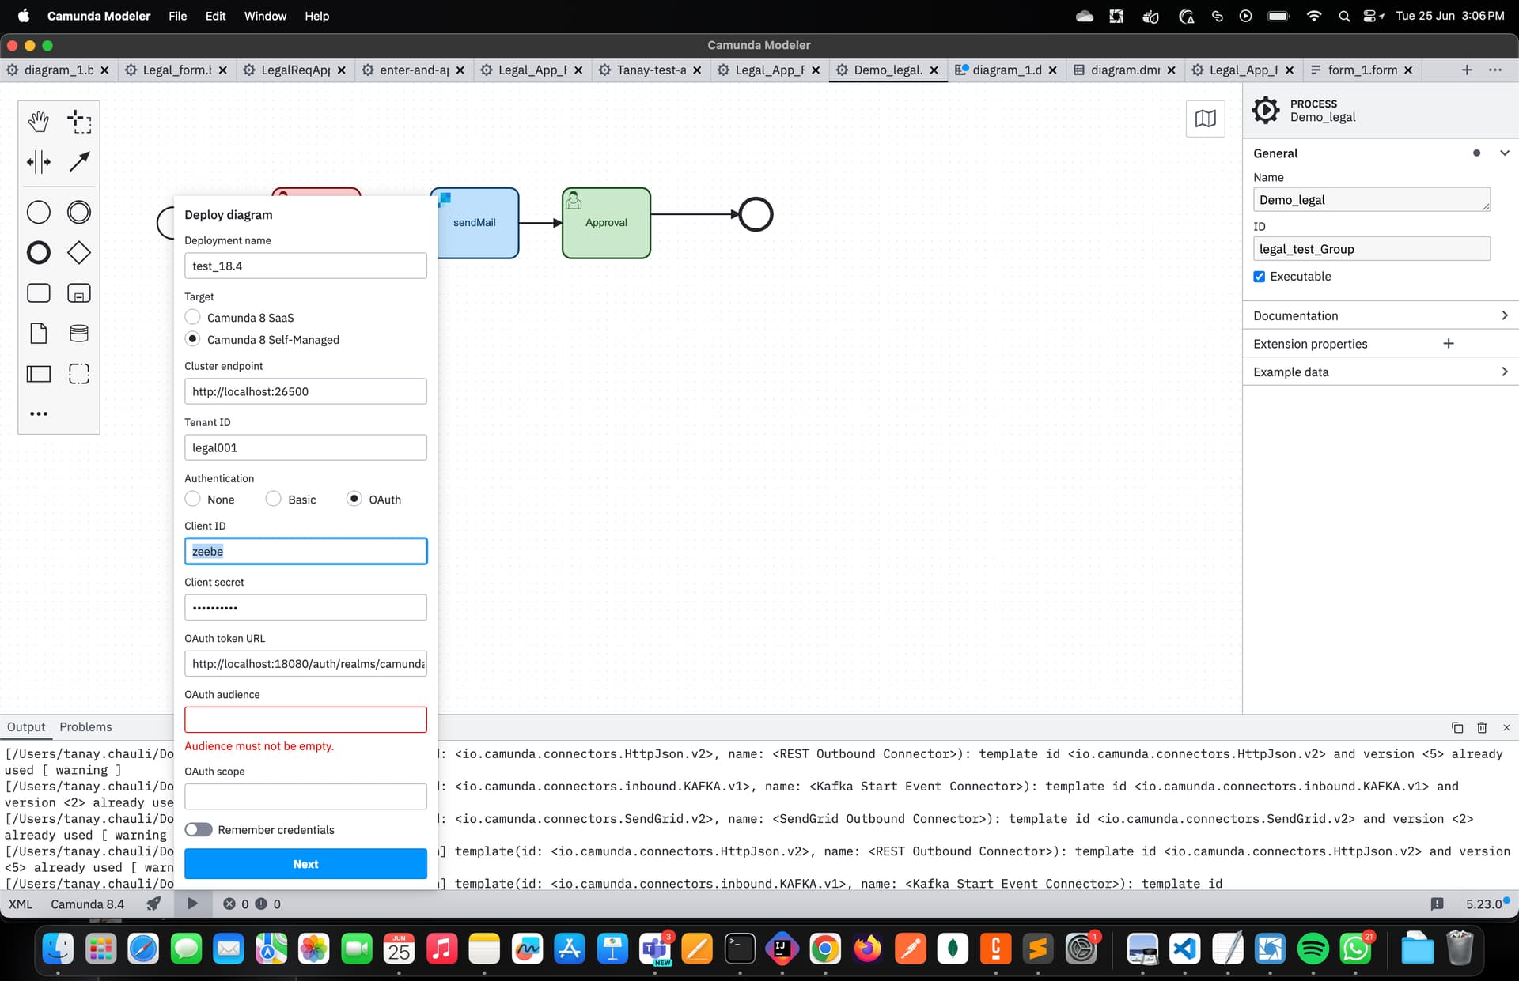Click the feedback icon in status bar
The image size is (1519, 981).
coord(1437,904)
